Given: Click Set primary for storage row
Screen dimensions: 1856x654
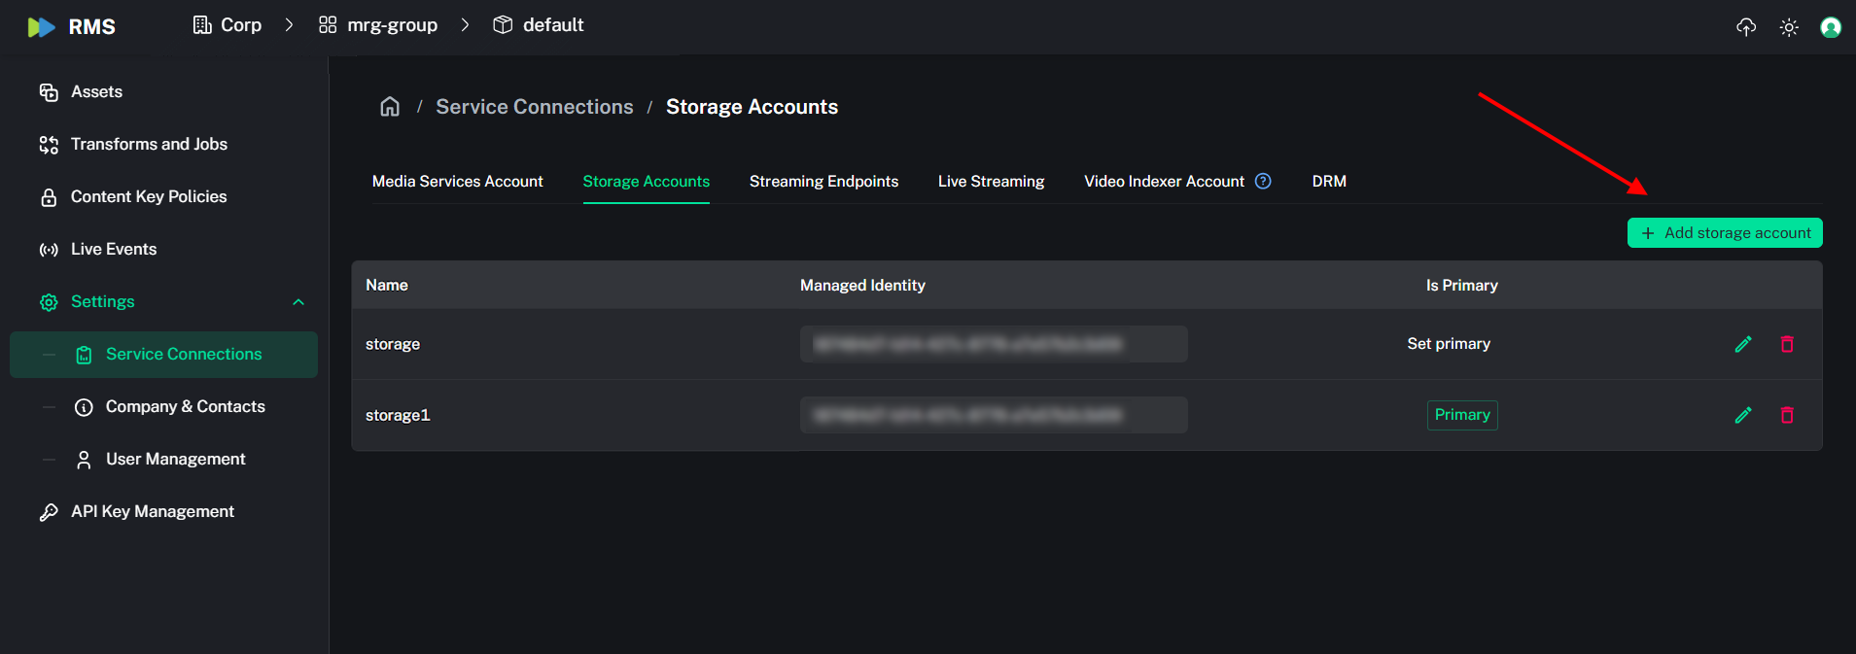Looking at the screenshot, I should [x=1449, y=344].
